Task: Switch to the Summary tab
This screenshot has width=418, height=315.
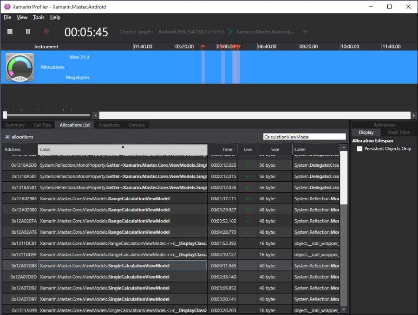Action: pos(15,125)
